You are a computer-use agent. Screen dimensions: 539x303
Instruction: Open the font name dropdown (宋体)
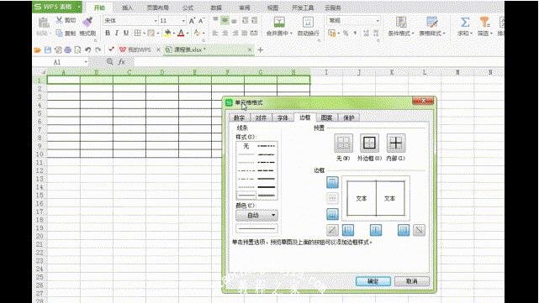(156, 21)
